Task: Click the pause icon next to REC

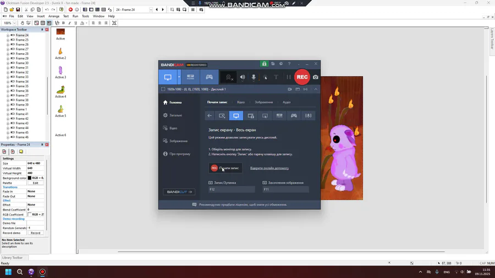Action: pyautogui.click(x=289, y=77)
